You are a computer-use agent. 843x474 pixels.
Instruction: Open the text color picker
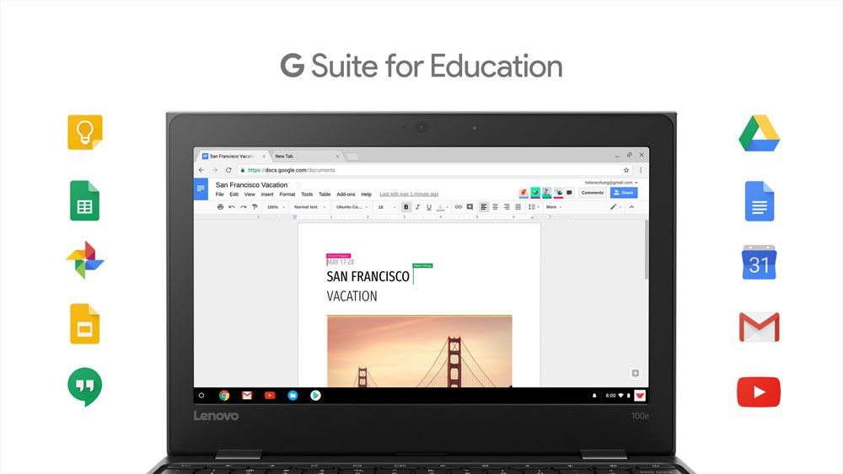click(x=441, y=207)
